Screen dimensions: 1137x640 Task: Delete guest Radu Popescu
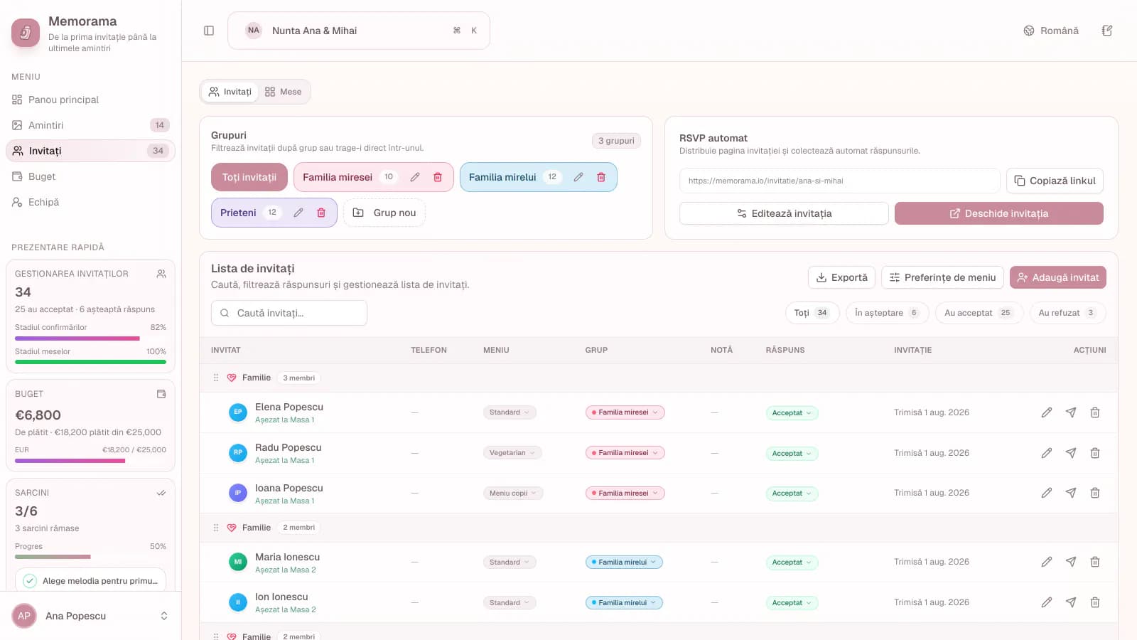tap(1095, 453)
